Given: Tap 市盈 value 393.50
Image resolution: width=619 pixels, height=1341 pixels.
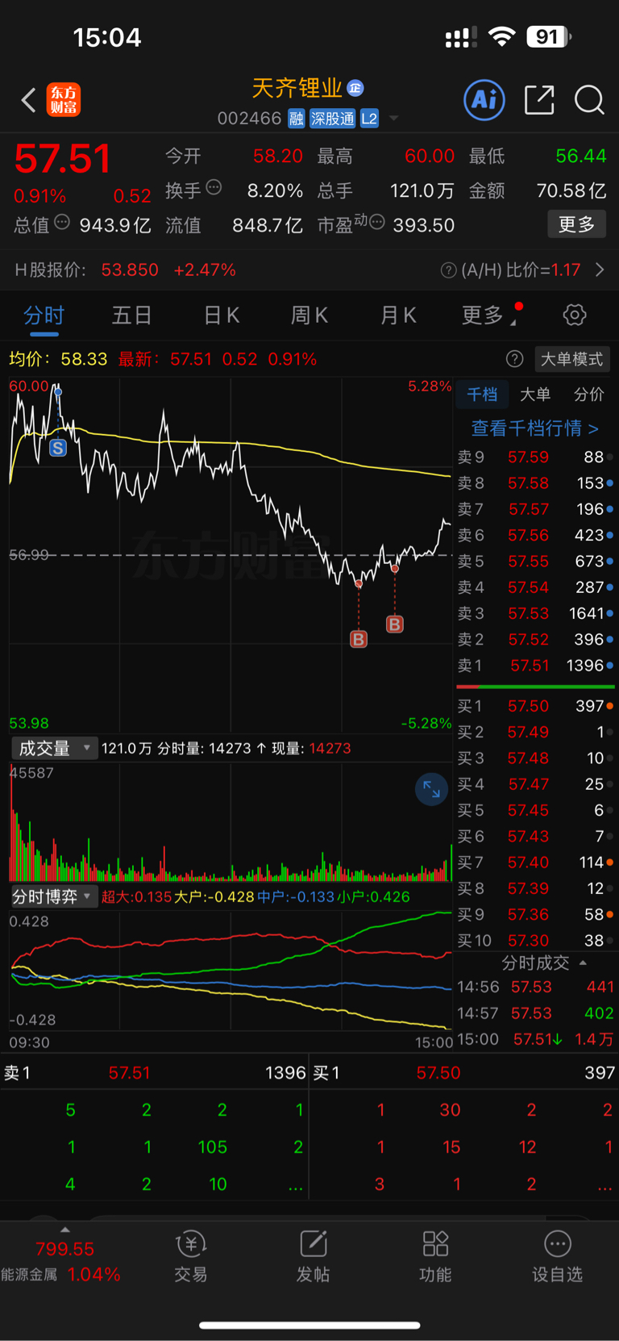Looking at the screenshot, I should click(x=424, y=226).
